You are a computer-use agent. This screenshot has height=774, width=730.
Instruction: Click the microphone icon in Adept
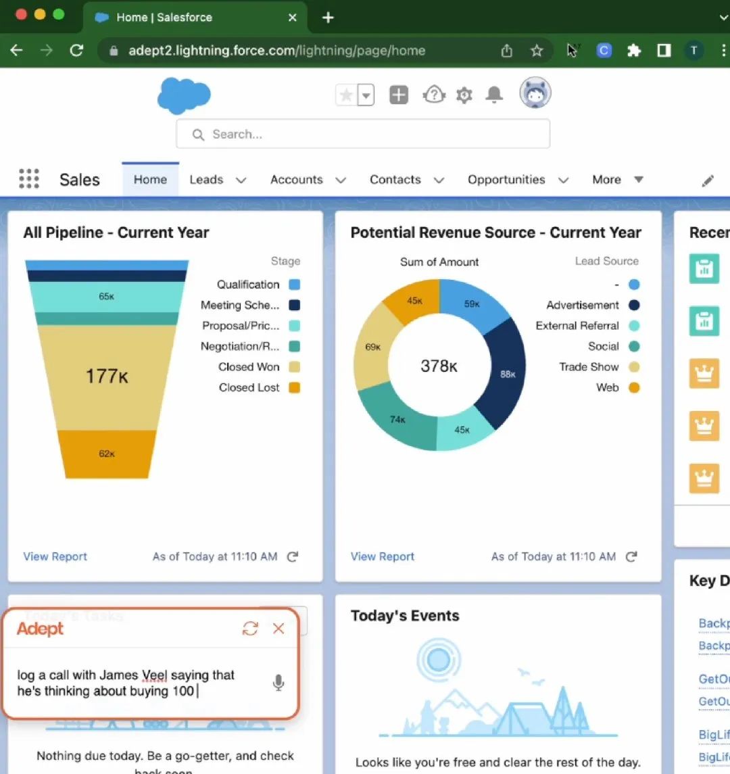(x=278, y=683)
